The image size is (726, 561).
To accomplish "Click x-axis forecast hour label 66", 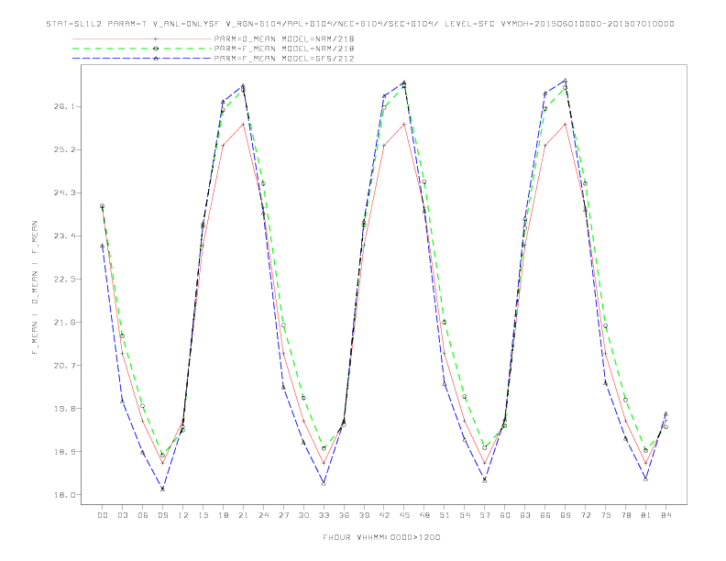I will click(545, 515).
